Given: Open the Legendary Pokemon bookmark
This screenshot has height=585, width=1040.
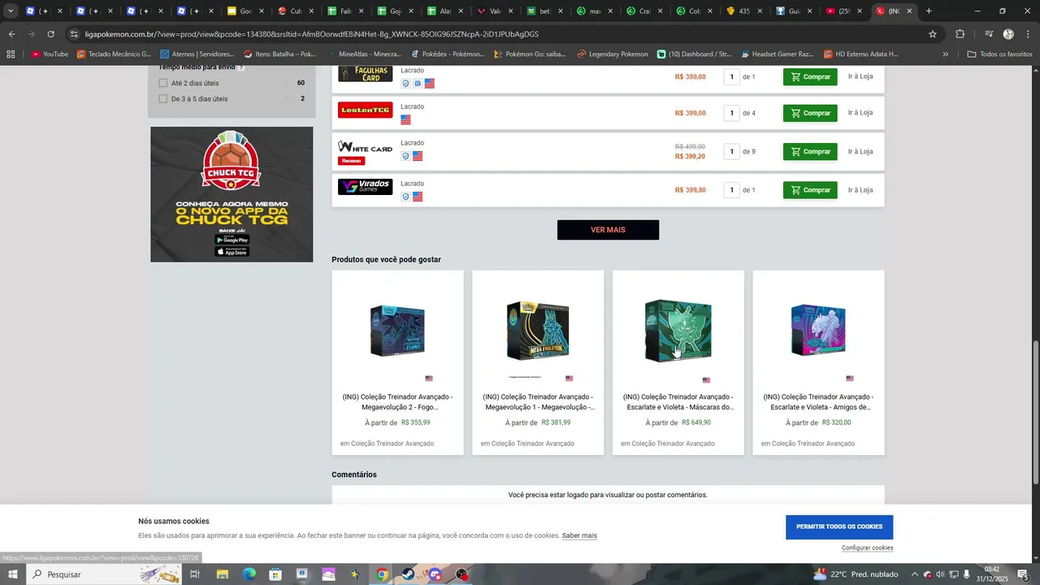Looking at the screenshot, I should pyautogui.click(x=613, y=54).
